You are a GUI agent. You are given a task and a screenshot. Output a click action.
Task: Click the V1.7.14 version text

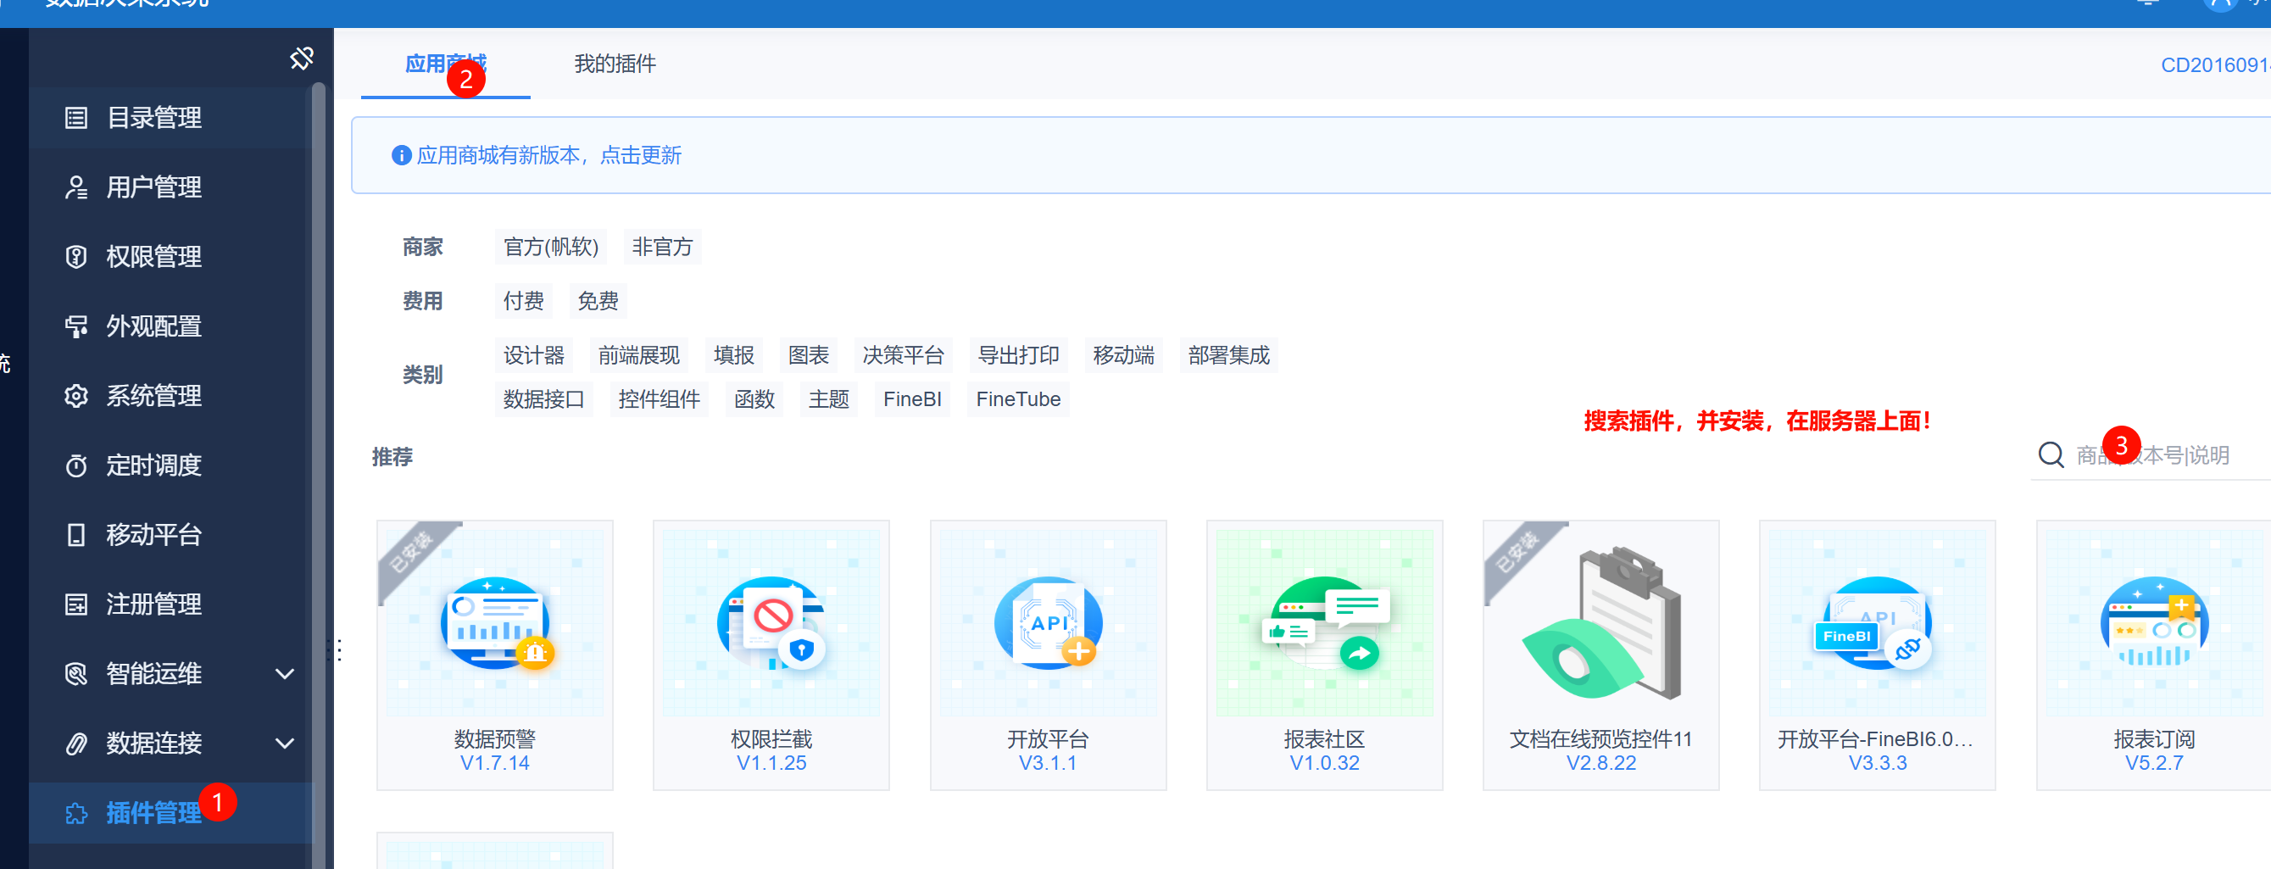(494, 764)
